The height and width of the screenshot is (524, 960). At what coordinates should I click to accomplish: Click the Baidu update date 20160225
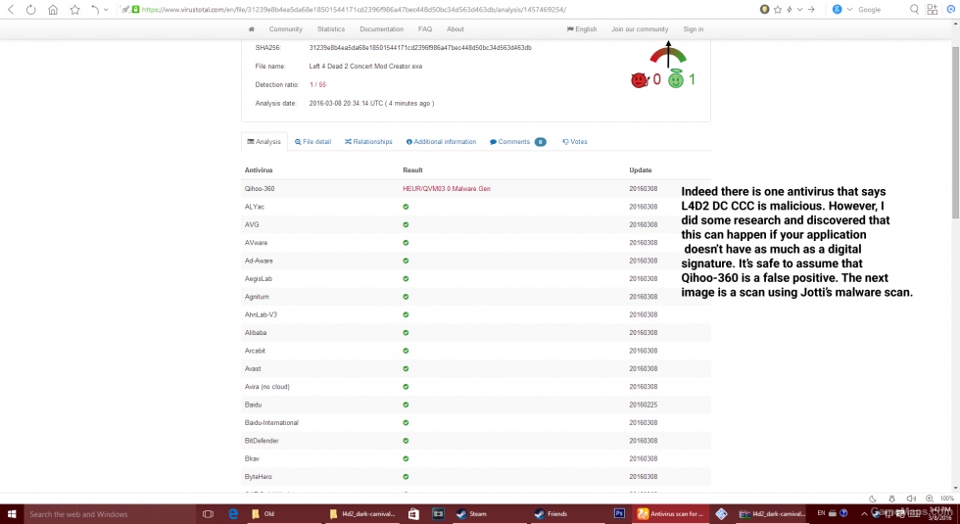643,405
